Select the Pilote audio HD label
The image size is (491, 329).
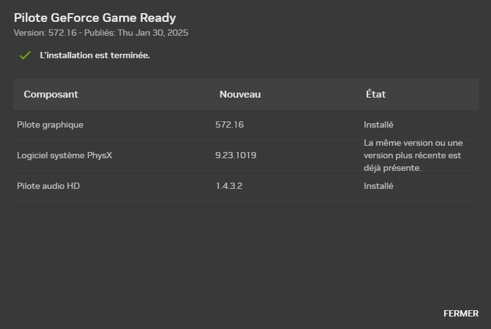(x=48, y=186)
